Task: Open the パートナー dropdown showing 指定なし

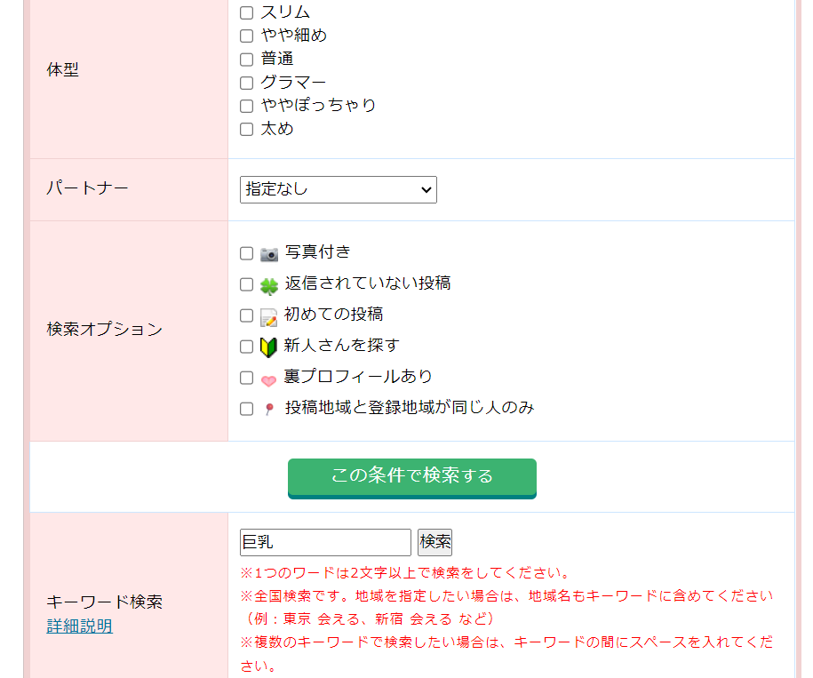Action: (x=338, y=189)
